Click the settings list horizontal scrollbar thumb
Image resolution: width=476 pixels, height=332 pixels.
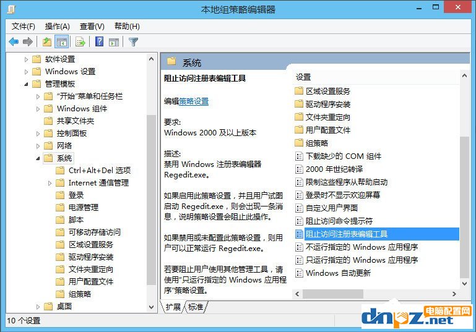click(x=333, y=294)
